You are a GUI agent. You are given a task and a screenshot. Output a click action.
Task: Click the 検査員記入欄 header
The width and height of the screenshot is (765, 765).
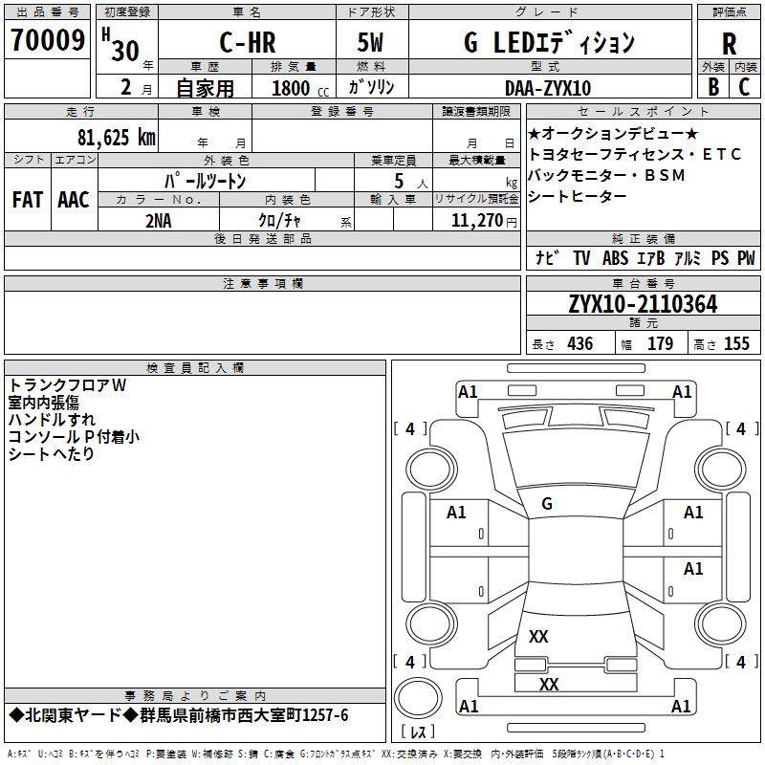(195, 368)
